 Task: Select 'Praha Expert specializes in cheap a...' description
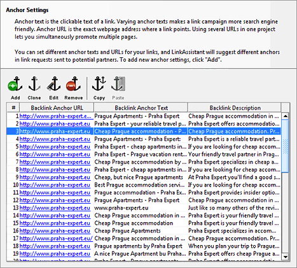[x=233, y=162]
